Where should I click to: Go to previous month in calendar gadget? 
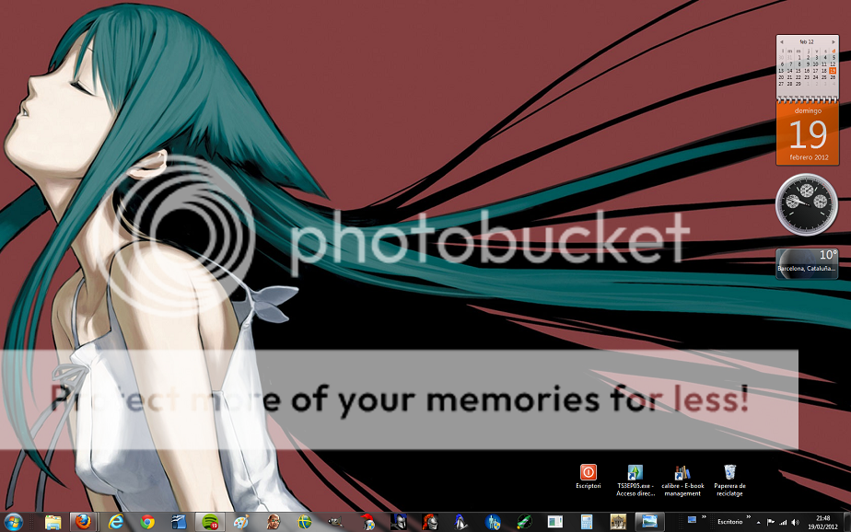(782, 41)
